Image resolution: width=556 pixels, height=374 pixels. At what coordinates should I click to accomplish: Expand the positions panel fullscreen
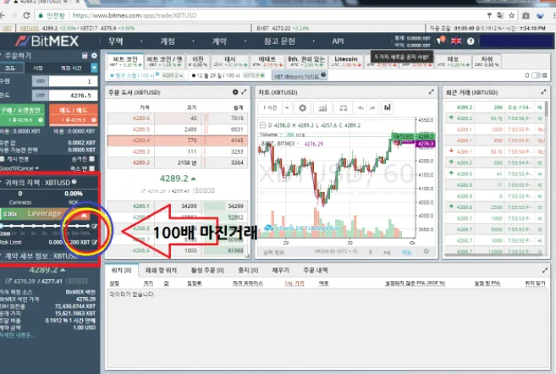545,271
